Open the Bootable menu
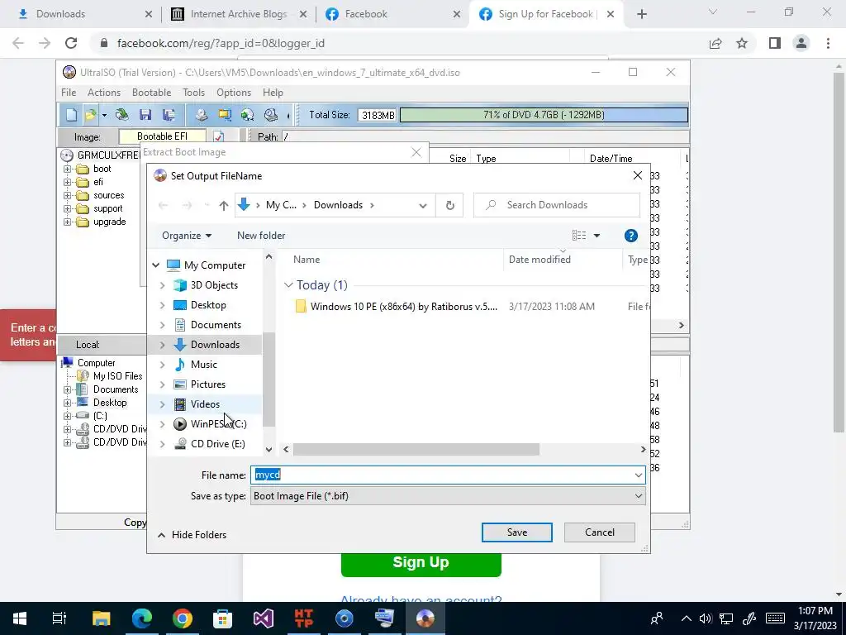The image size is (846, 635). click(152, 93)
